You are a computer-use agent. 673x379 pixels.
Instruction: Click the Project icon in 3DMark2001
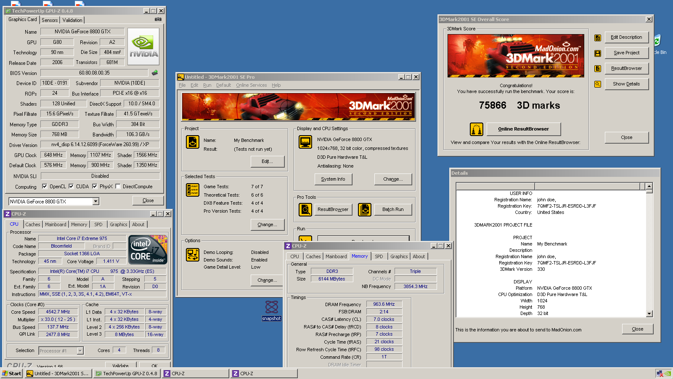(x=193, y=142)
